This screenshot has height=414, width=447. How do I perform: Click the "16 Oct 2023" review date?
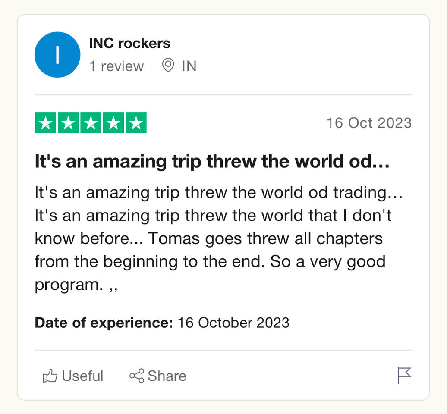click(369, 123)
